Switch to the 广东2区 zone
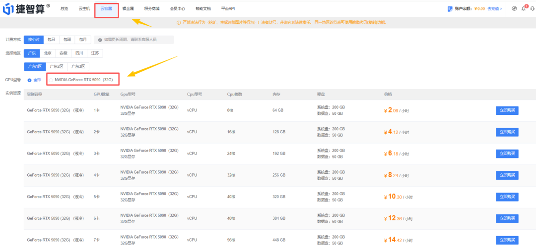 [x=57, y=67]
